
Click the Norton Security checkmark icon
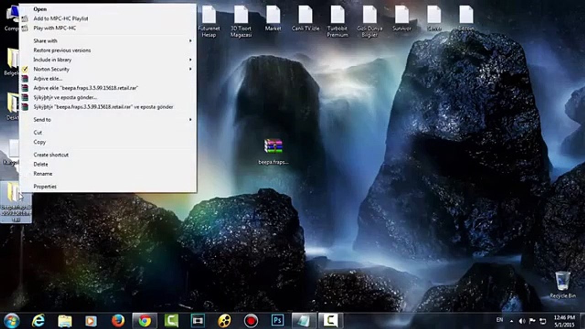[x=25, y=69]
